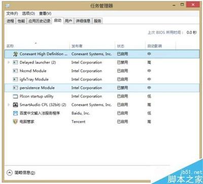203x184 pixels.
Task: Select the PIcon startup utility name
Action: click(37, 96)
